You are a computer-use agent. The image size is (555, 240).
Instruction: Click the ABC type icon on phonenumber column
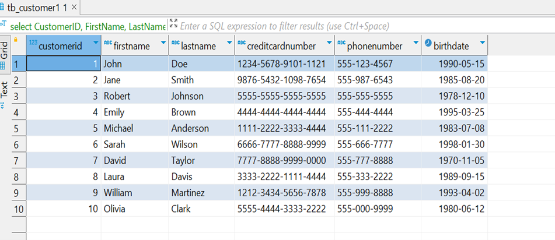tap(341, 44)
